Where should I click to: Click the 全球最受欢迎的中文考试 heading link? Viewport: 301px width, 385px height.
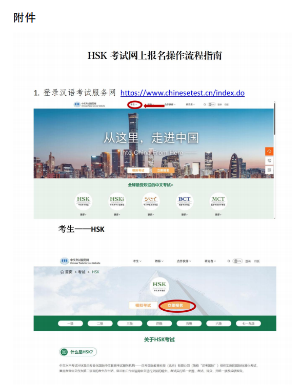click(x=151, y=185)
